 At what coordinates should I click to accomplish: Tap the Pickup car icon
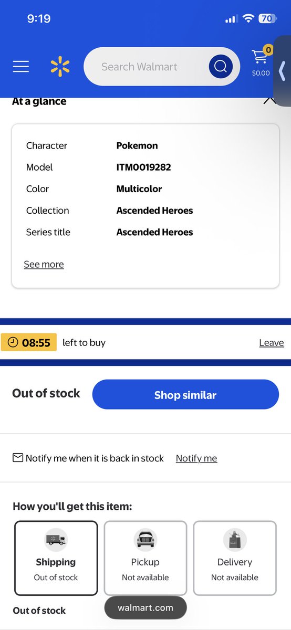coord(145,539)
